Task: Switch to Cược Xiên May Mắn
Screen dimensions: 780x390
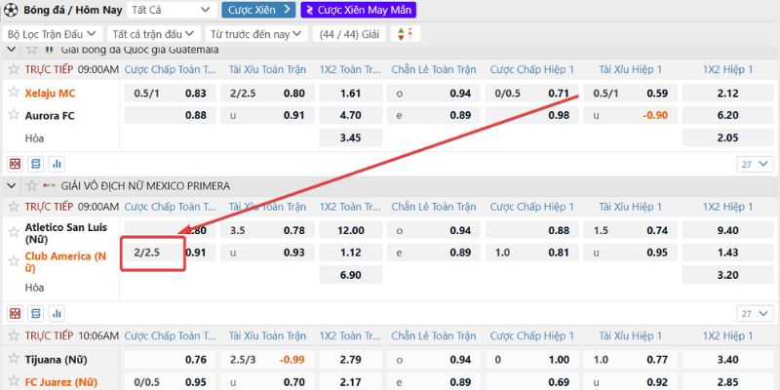Action: [358, 10]
